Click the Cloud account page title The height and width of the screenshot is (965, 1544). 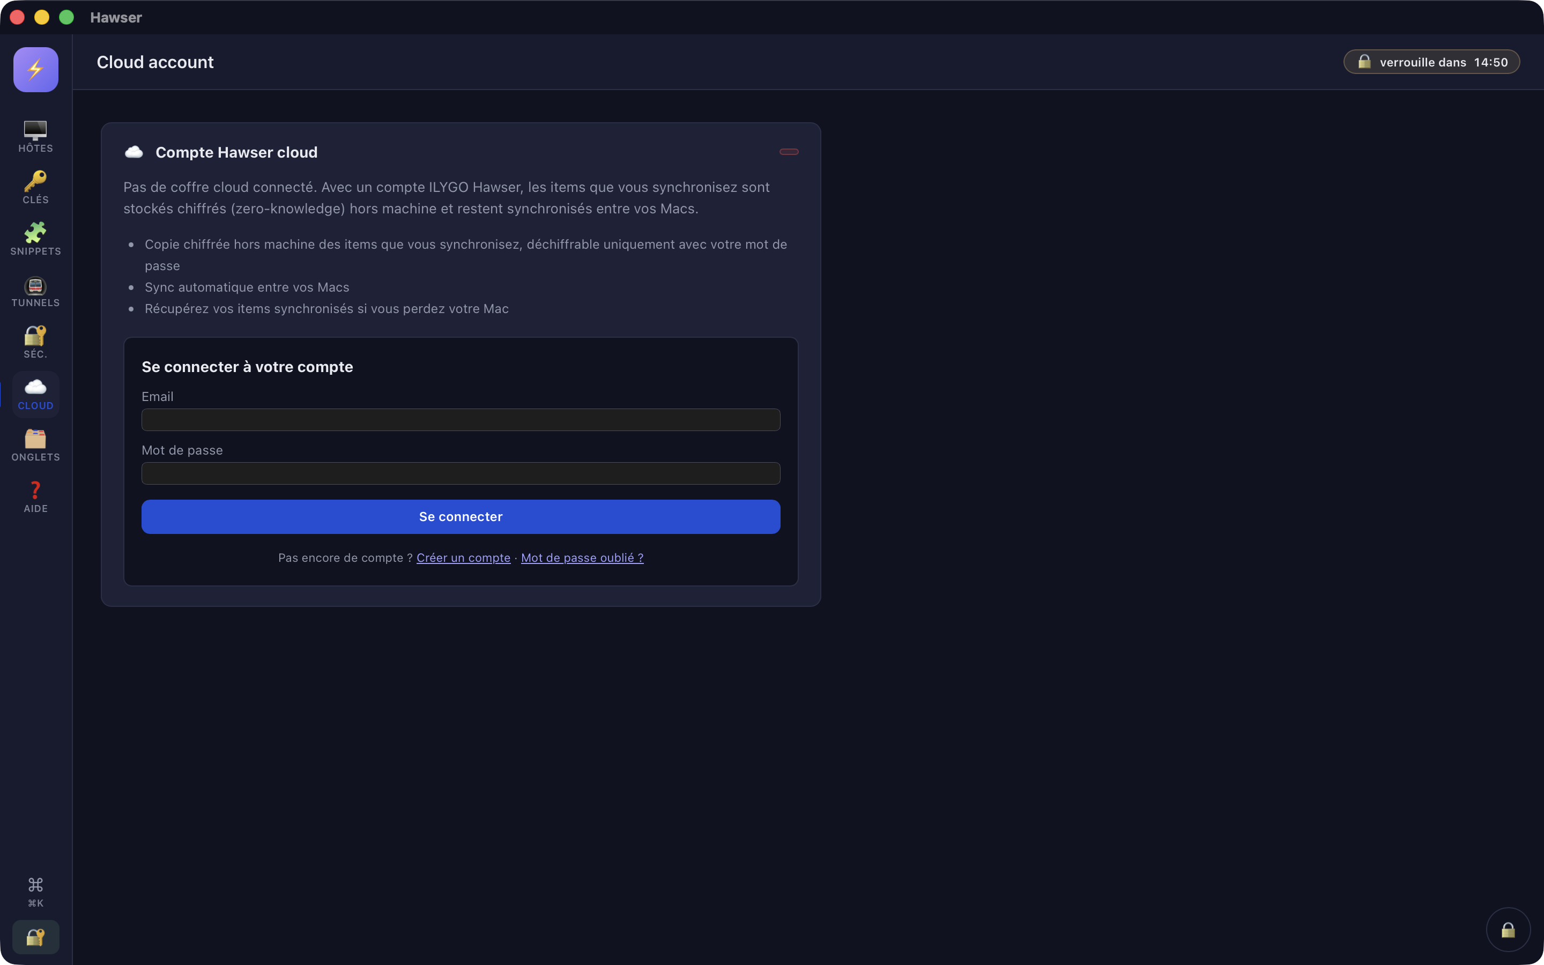point(155,62)
